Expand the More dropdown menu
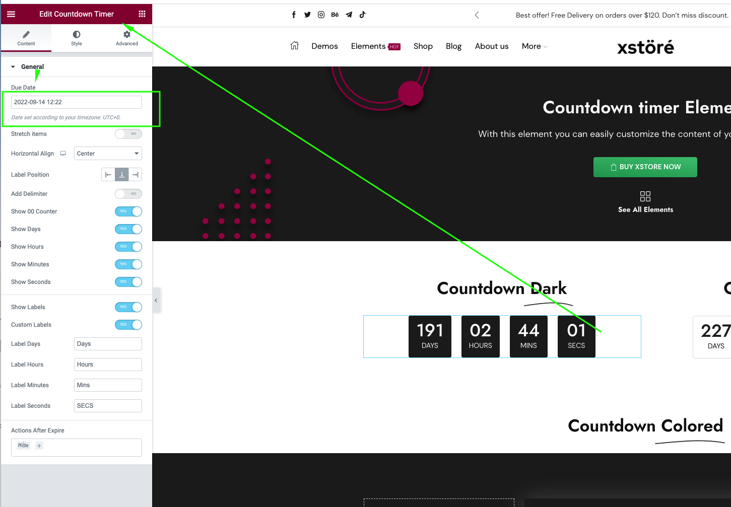Viewport: 731px width, 507px height. 535,46
